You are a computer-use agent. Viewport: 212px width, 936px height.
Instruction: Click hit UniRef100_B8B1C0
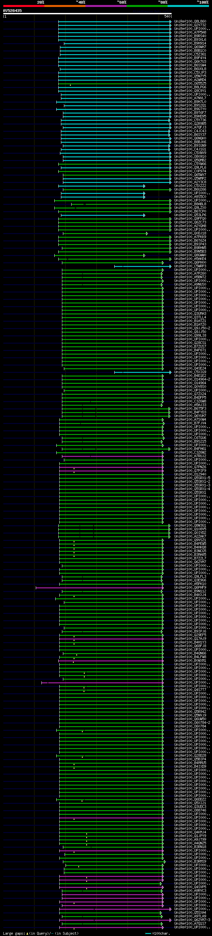[x=190, y=50]
